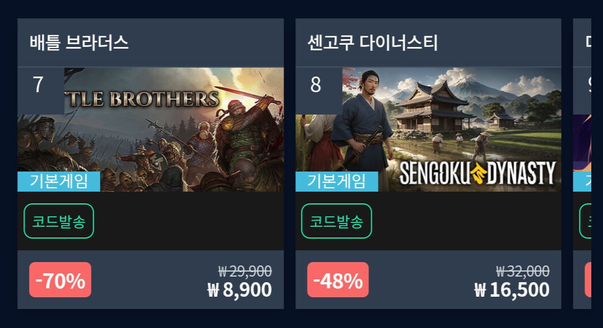Click the struck-through ₩29,900 original price
This screenshot has height=328, width=603.
[245, 271]
